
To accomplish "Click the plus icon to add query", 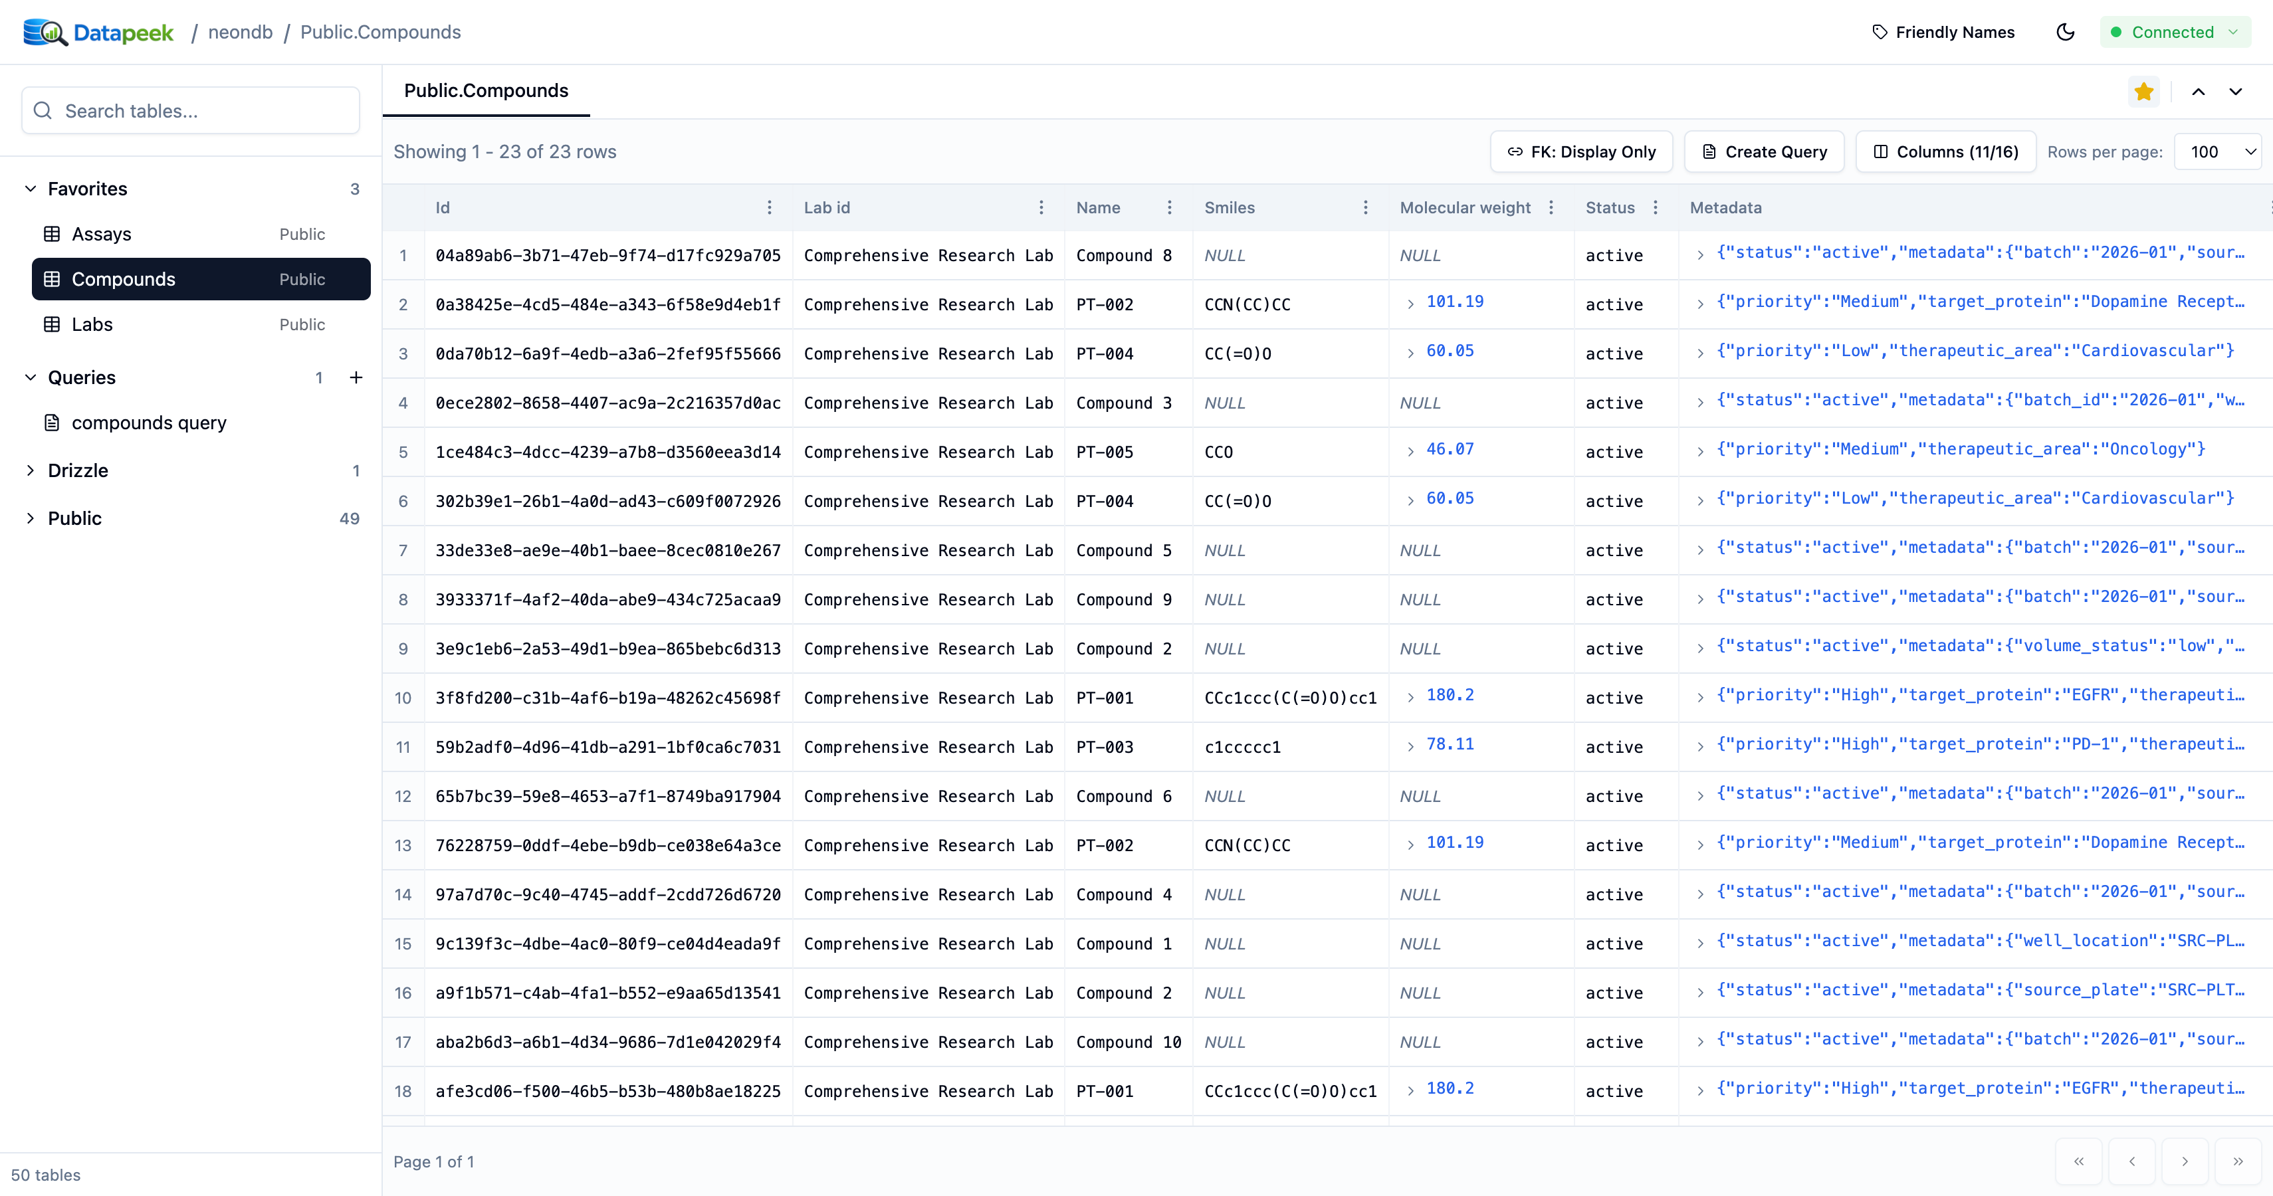I will click(356, 377).
